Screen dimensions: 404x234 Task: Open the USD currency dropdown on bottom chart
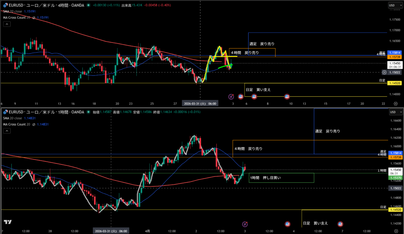pyautogui.click(x=393, y=112)
